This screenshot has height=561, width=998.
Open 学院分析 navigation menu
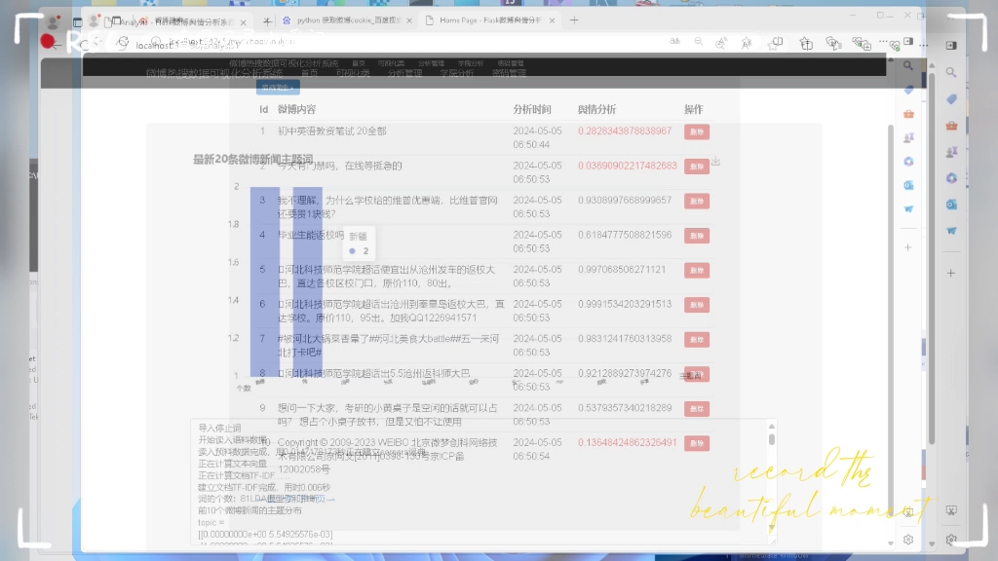[457, 73]
